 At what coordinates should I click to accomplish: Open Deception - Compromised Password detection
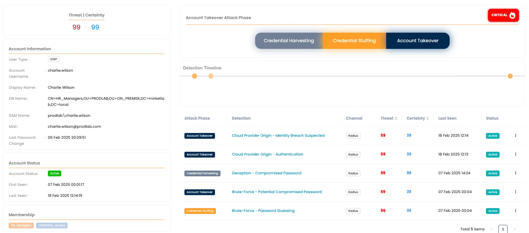pyautogui.click(x=267, y=173)
